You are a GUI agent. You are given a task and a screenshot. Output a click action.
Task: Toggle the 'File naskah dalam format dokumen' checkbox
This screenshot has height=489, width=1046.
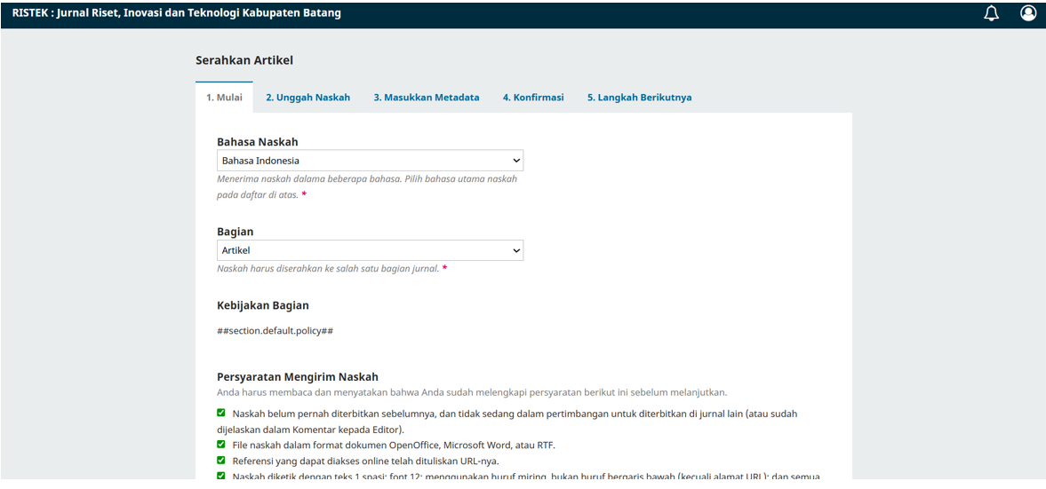click(x=221, y=445)
